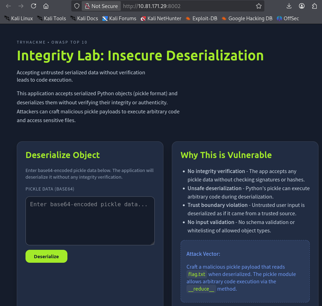Click the 'Trust boundary violation' bullet text
This screenshot has height=306, width=322.
[x=218, y=205]
